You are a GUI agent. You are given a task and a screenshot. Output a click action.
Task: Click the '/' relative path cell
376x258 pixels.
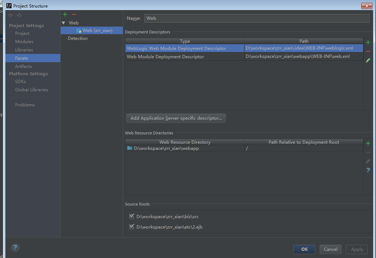tap(303, 148)
